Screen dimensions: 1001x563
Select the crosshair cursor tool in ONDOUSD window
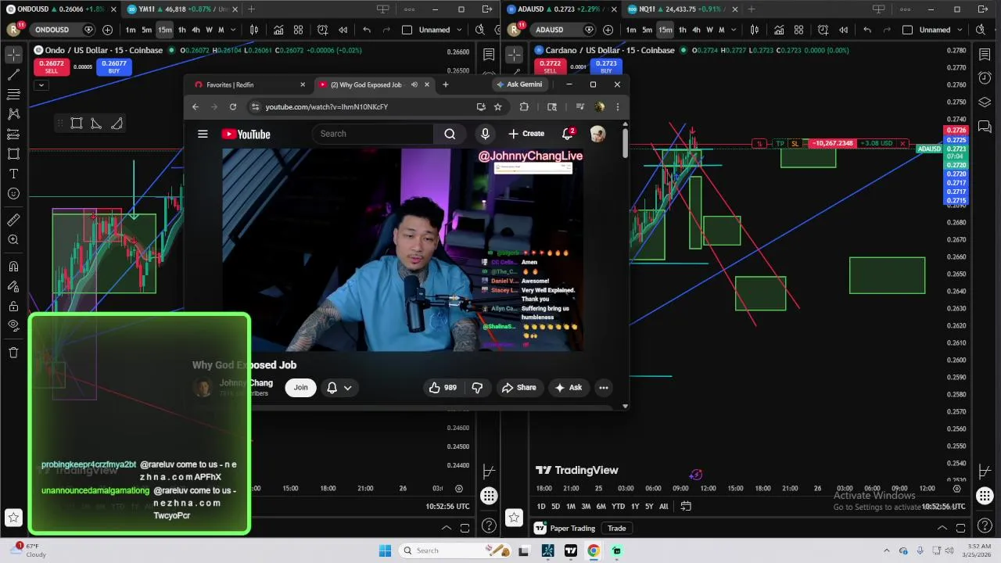click(13, 55)
